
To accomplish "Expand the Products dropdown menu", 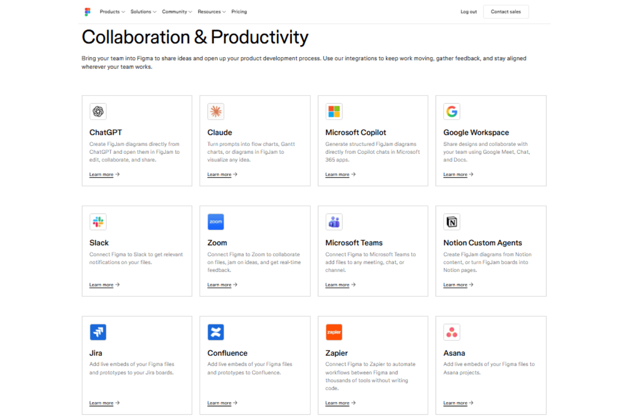I will tap(112, 12).
